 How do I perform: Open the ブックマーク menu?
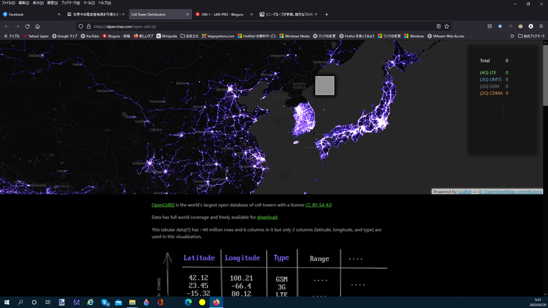click(70, 3)
